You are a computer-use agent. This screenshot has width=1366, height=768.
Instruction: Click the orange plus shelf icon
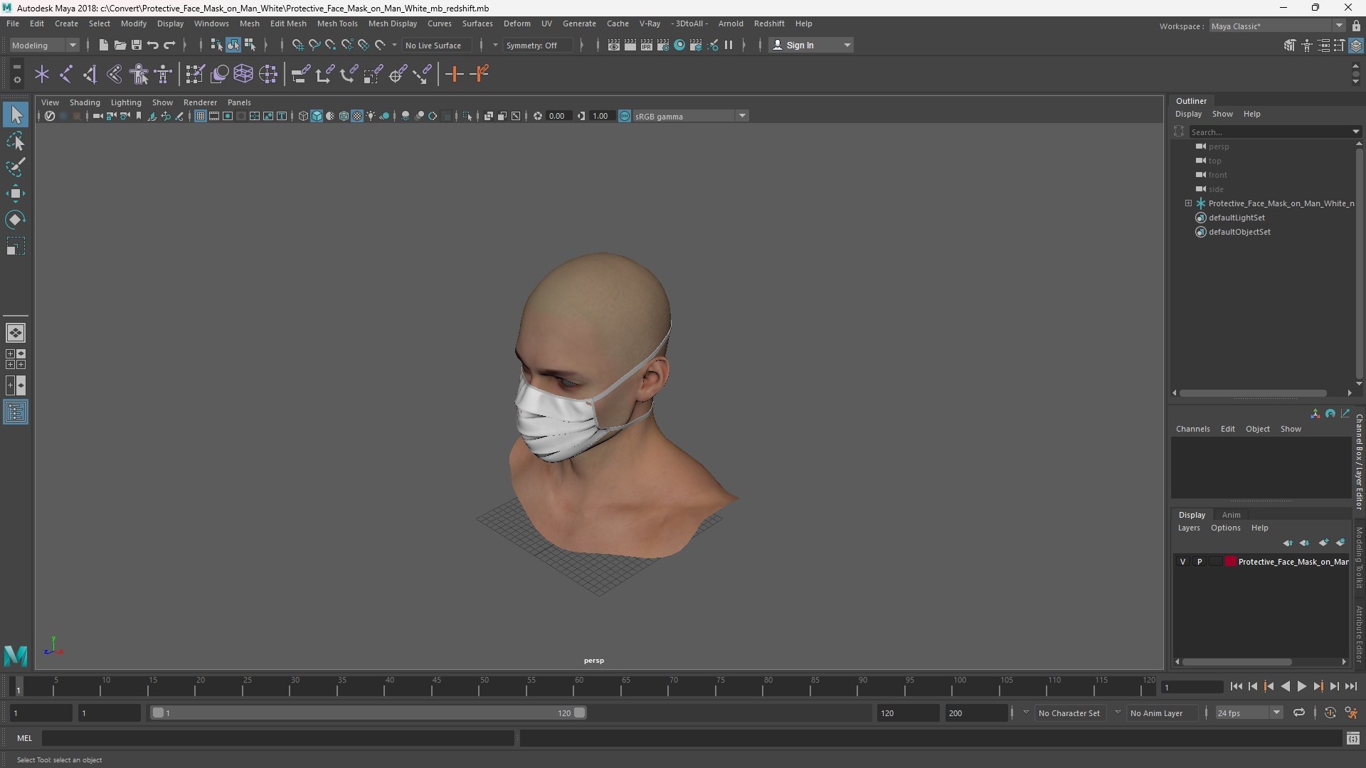(x=454, y=74)
